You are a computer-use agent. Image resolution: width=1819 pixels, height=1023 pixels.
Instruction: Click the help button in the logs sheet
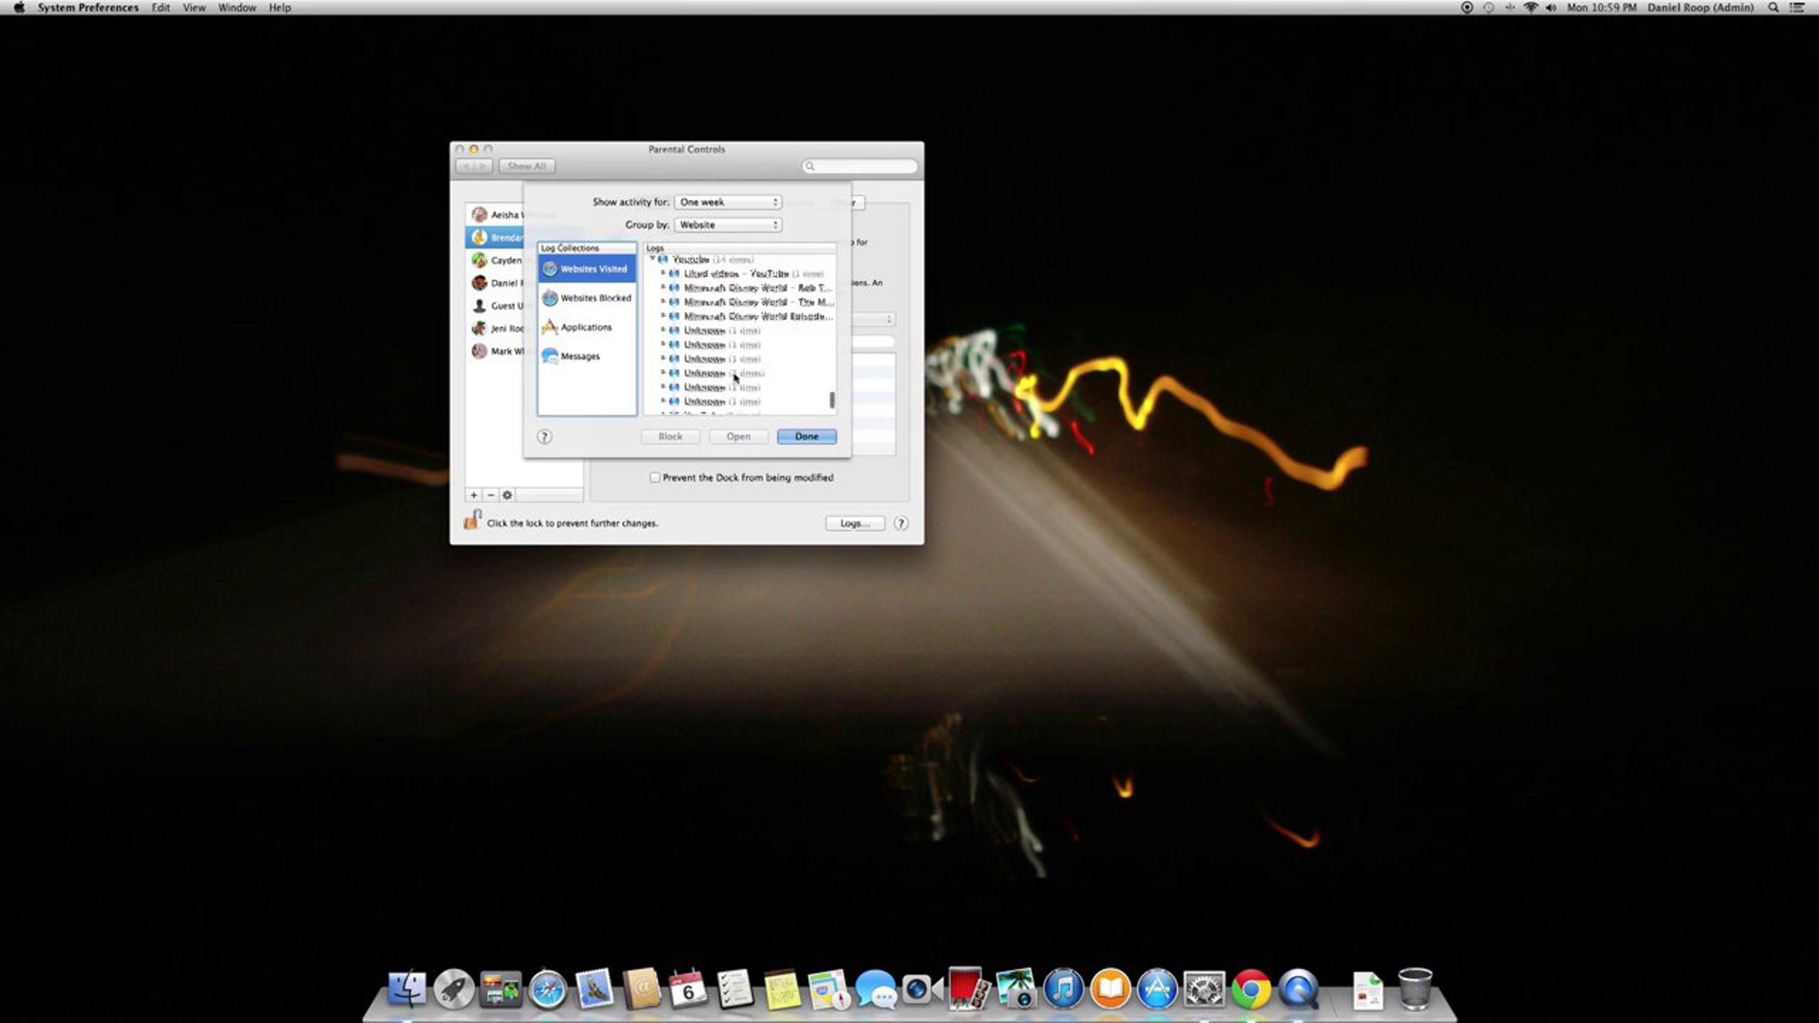544,436
